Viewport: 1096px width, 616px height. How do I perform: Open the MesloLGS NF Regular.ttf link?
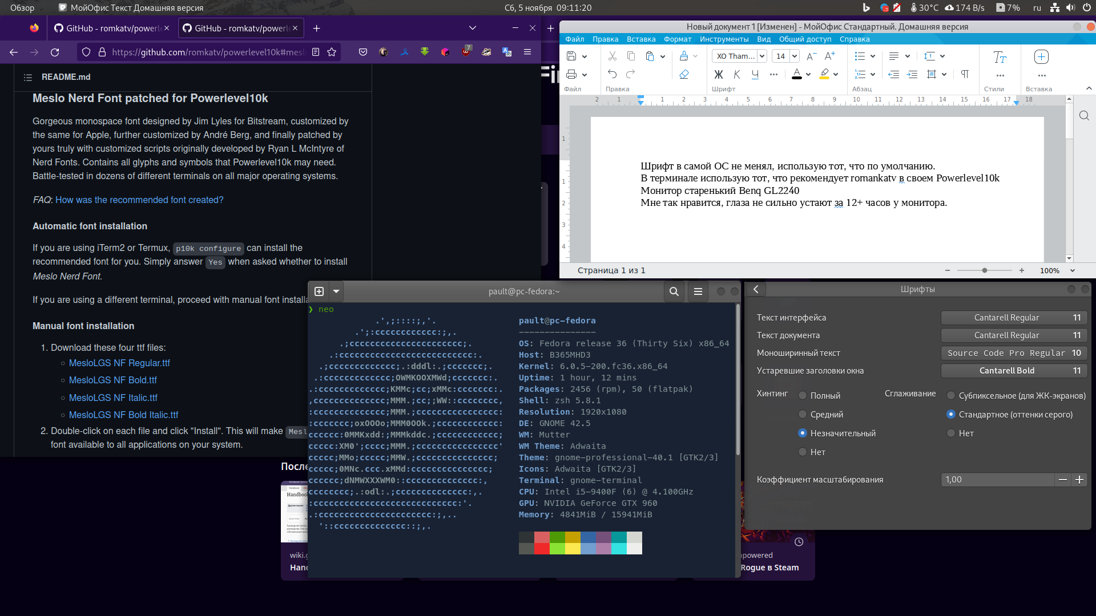point(119,363)
